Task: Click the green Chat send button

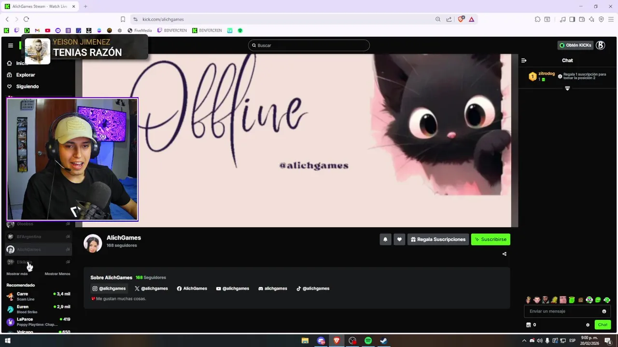Action: point(603,325)
